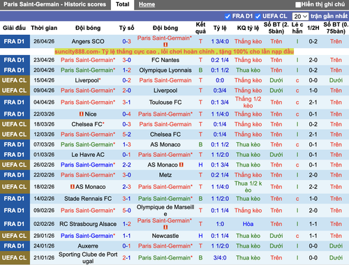Open FC Nantes team link
Viewport: 349px width, 265px height.
tap(165, 60)
